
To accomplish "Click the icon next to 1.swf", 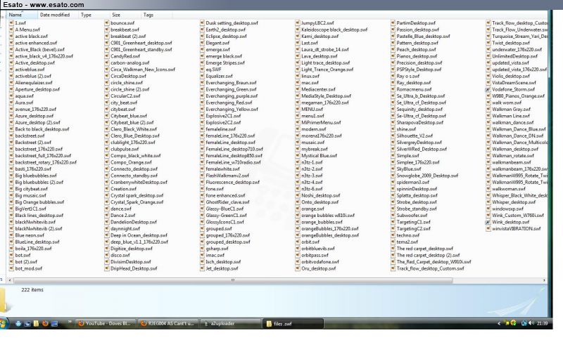I will click(11, 23).
